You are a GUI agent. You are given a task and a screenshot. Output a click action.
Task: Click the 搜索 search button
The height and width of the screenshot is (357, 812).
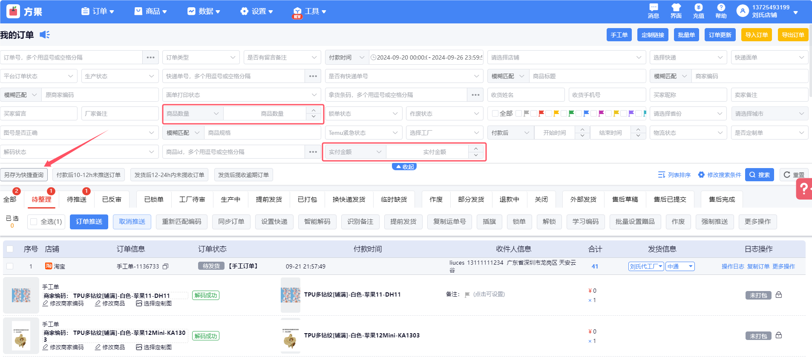click(759, 175)
